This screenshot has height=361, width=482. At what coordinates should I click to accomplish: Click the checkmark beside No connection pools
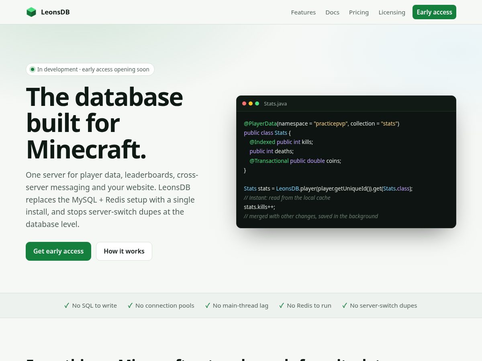[130, 306]
